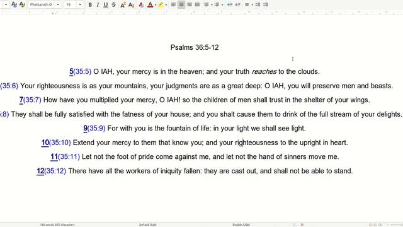Screen dimensions: 403x227
Task: Toggle bold formatting
Action: [90, 4]
